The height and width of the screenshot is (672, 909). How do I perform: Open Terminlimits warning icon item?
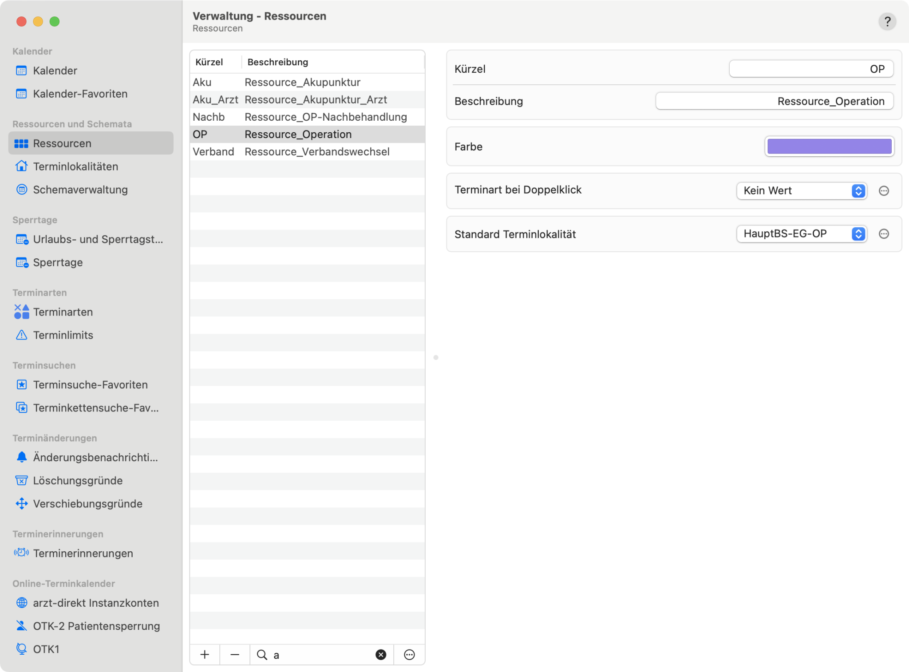tap(63, 335)
